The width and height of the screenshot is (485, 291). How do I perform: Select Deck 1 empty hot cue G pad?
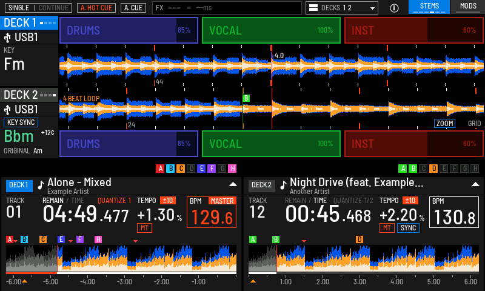click(222, 169)
